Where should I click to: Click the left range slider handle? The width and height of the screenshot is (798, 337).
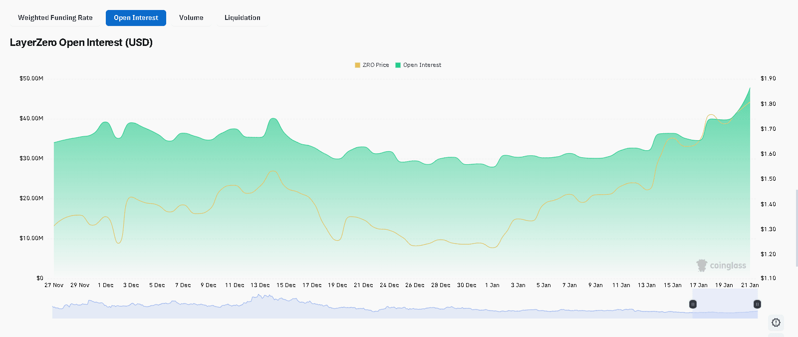[x=693, y=304]
